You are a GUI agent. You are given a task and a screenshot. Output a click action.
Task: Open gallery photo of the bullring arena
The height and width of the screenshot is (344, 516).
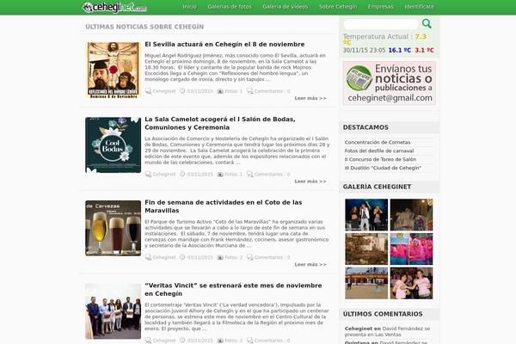coord(366,283)
